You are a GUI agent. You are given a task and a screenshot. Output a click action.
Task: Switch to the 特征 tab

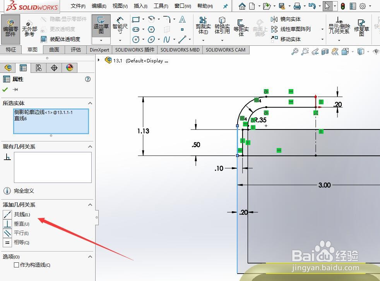pyautogui.click(x=11, y=50)
